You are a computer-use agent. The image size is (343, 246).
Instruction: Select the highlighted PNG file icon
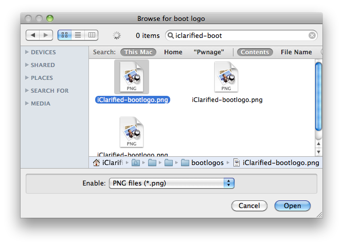coord(132,77)
